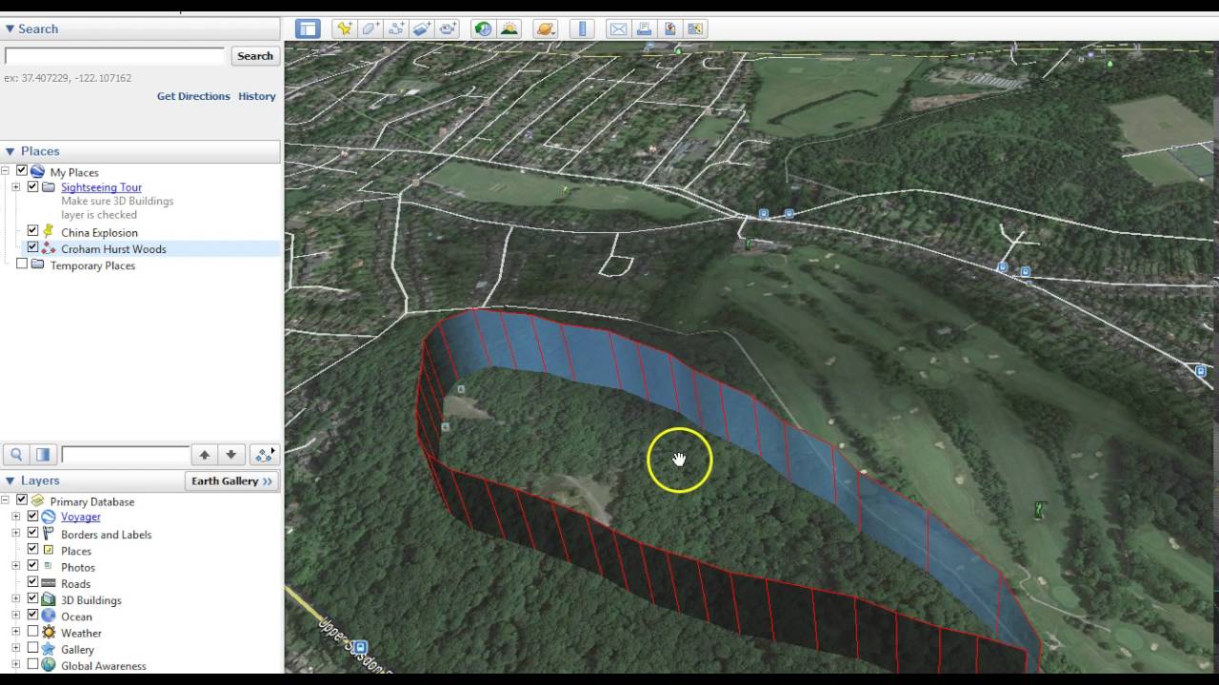Collapse the Layers panel triangle
This screenshot has width=1219, height=685.
(10, 481)
